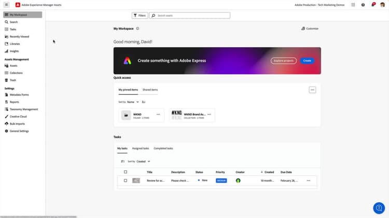The width and height of the screenshot is (389, 218).
Task: Open the hamburger navigation menu icon
Action: point(6,5)
